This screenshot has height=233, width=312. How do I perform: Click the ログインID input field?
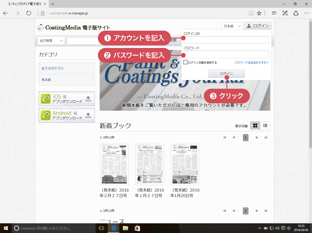tap(226, 40)
